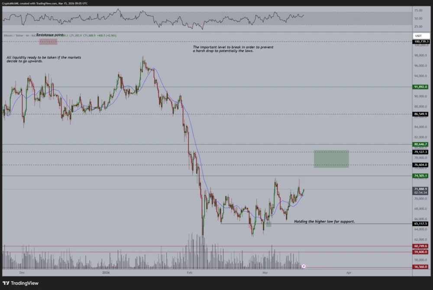Click the TradingView logo
The width and height of the screenshot is (433, 290).
click(20, 283)
